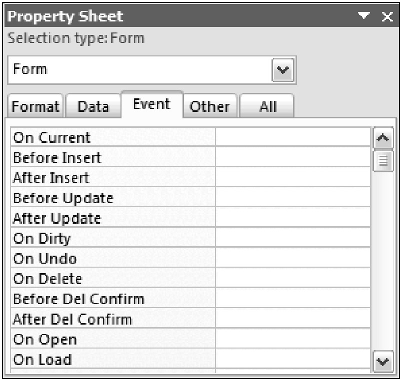
Task: Switch to the Data tab
Action: click(94, 106)
